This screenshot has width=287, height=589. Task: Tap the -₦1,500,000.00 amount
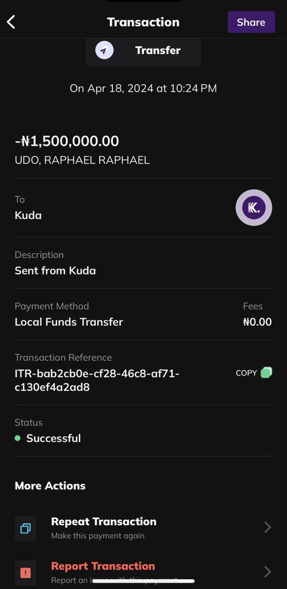[67, 141]
